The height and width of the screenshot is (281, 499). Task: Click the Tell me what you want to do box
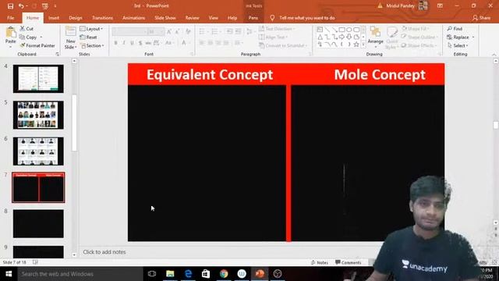click(307, 18)
